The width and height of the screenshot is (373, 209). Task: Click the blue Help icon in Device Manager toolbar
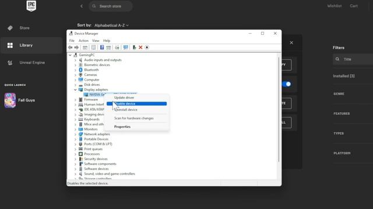coord(102,48)
